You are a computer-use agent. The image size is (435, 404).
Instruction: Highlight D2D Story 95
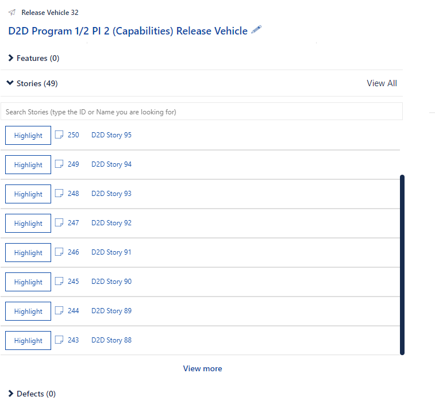[x=28, y=136]
